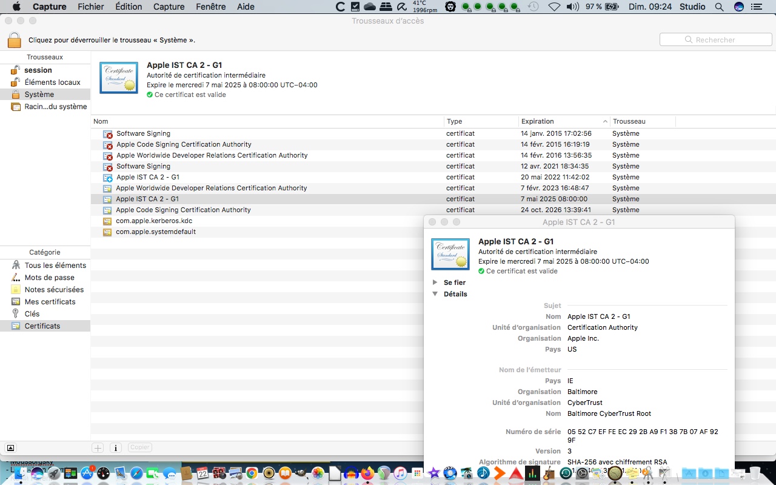Open Photos from the Dock
The height and width of the screenshot is (485, 776).
[318, 473]
